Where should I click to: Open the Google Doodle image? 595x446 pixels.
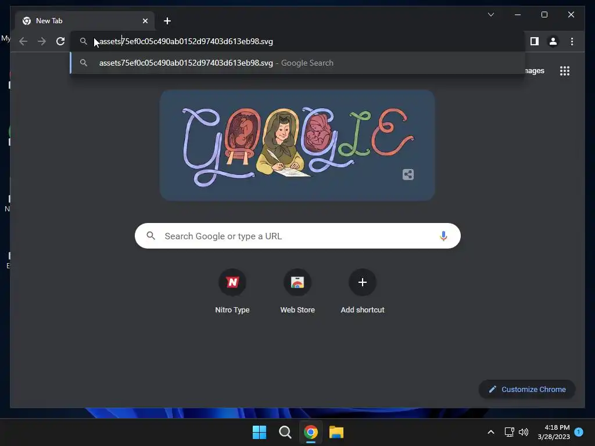pos(297,145)
